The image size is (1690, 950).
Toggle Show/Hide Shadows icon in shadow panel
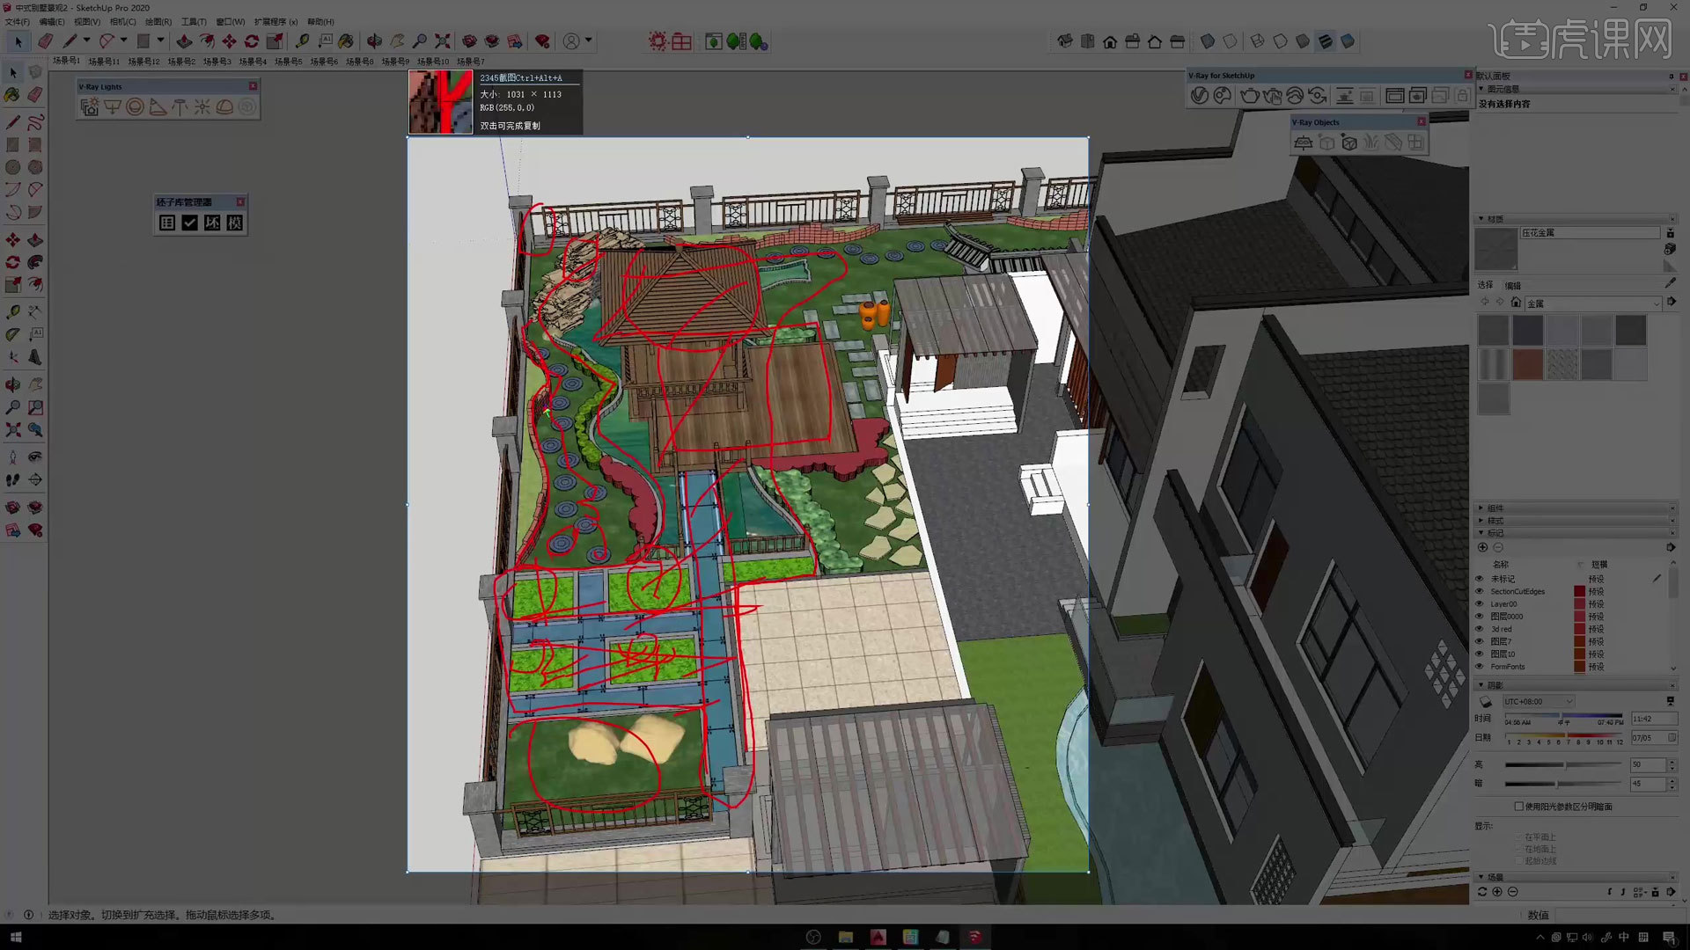click(1486, 702)
